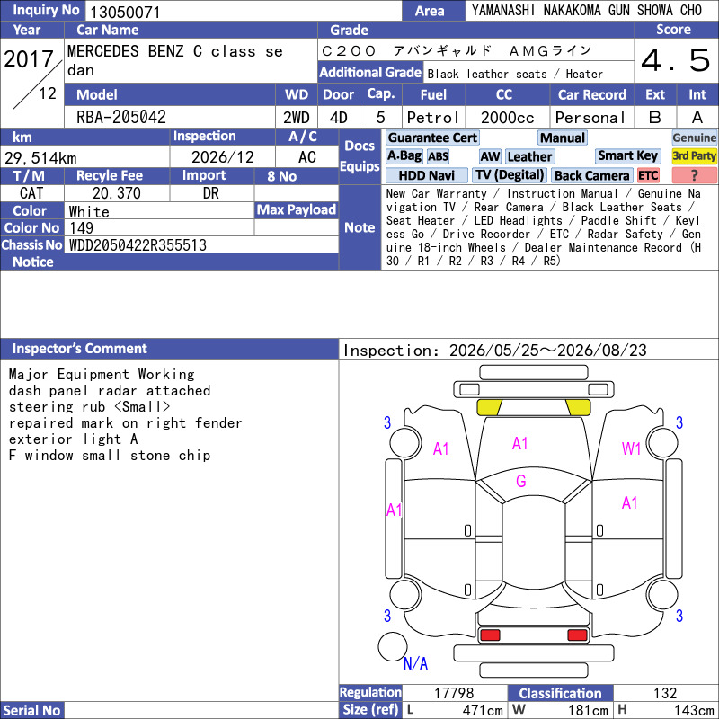
Task: Click the Smart Key badge
Action: [627, 155]
